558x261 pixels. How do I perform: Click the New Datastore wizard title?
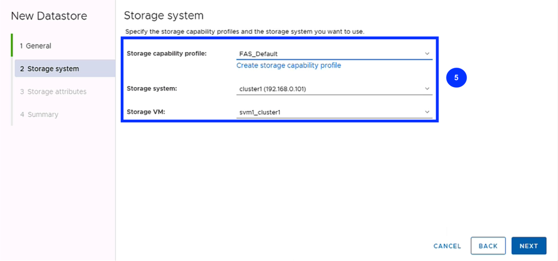[49, 16]
